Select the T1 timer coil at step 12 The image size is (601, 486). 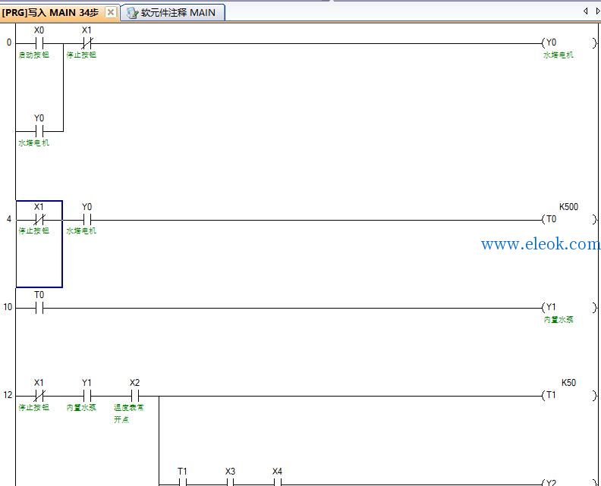pyautogui.click(x=569, y=395)
